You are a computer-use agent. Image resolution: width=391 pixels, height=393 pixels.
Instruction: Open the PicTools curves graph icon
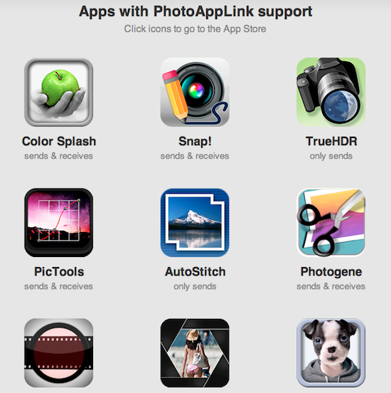tap(58, 223)
